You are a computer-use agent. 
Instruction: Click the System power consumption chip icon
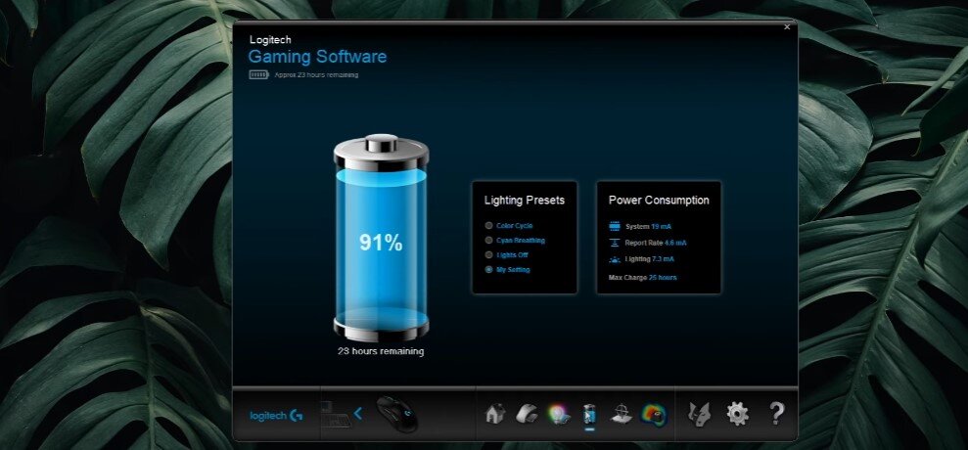pos(615,227)
